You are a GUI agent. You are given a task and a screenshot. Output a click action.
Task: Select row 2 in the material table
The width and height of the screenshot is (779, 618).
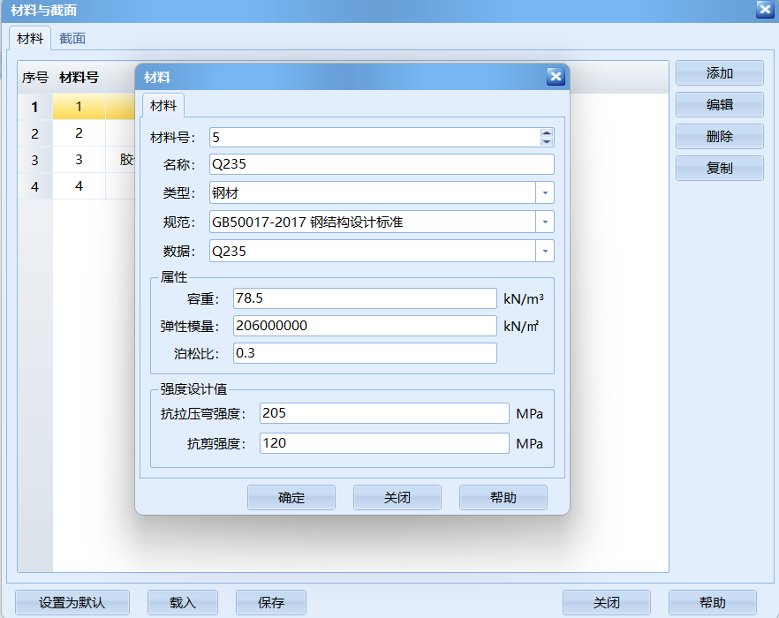[79, 133]
